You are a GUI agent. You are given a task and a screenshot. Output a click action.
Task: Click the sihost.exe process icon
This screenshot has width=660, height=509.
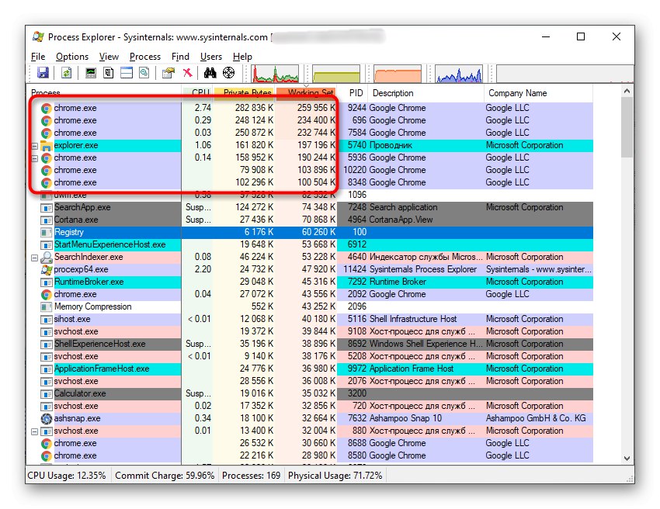coord(47,319)
